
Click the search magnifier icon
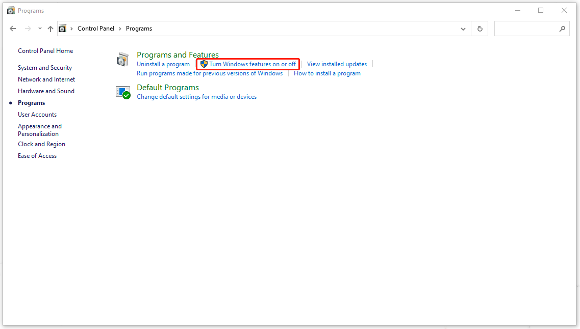(562, 29)
